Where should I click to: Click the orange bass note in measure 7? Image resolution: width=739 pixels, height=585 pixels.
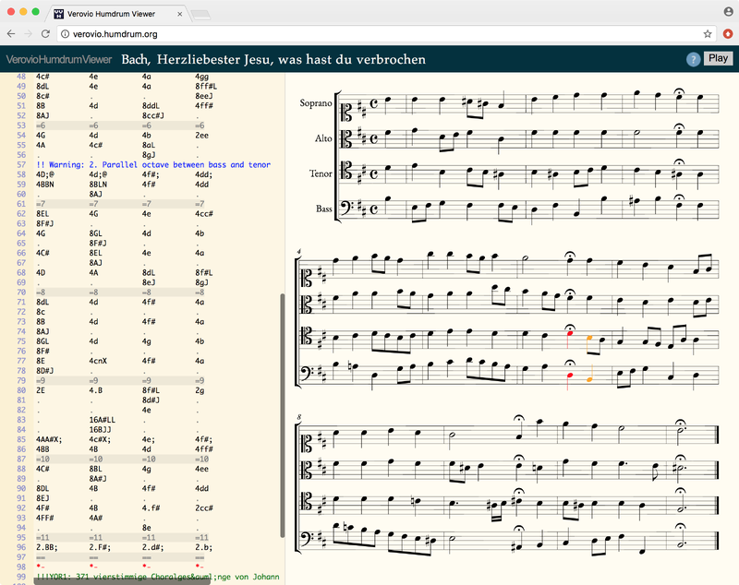[590, 379]
